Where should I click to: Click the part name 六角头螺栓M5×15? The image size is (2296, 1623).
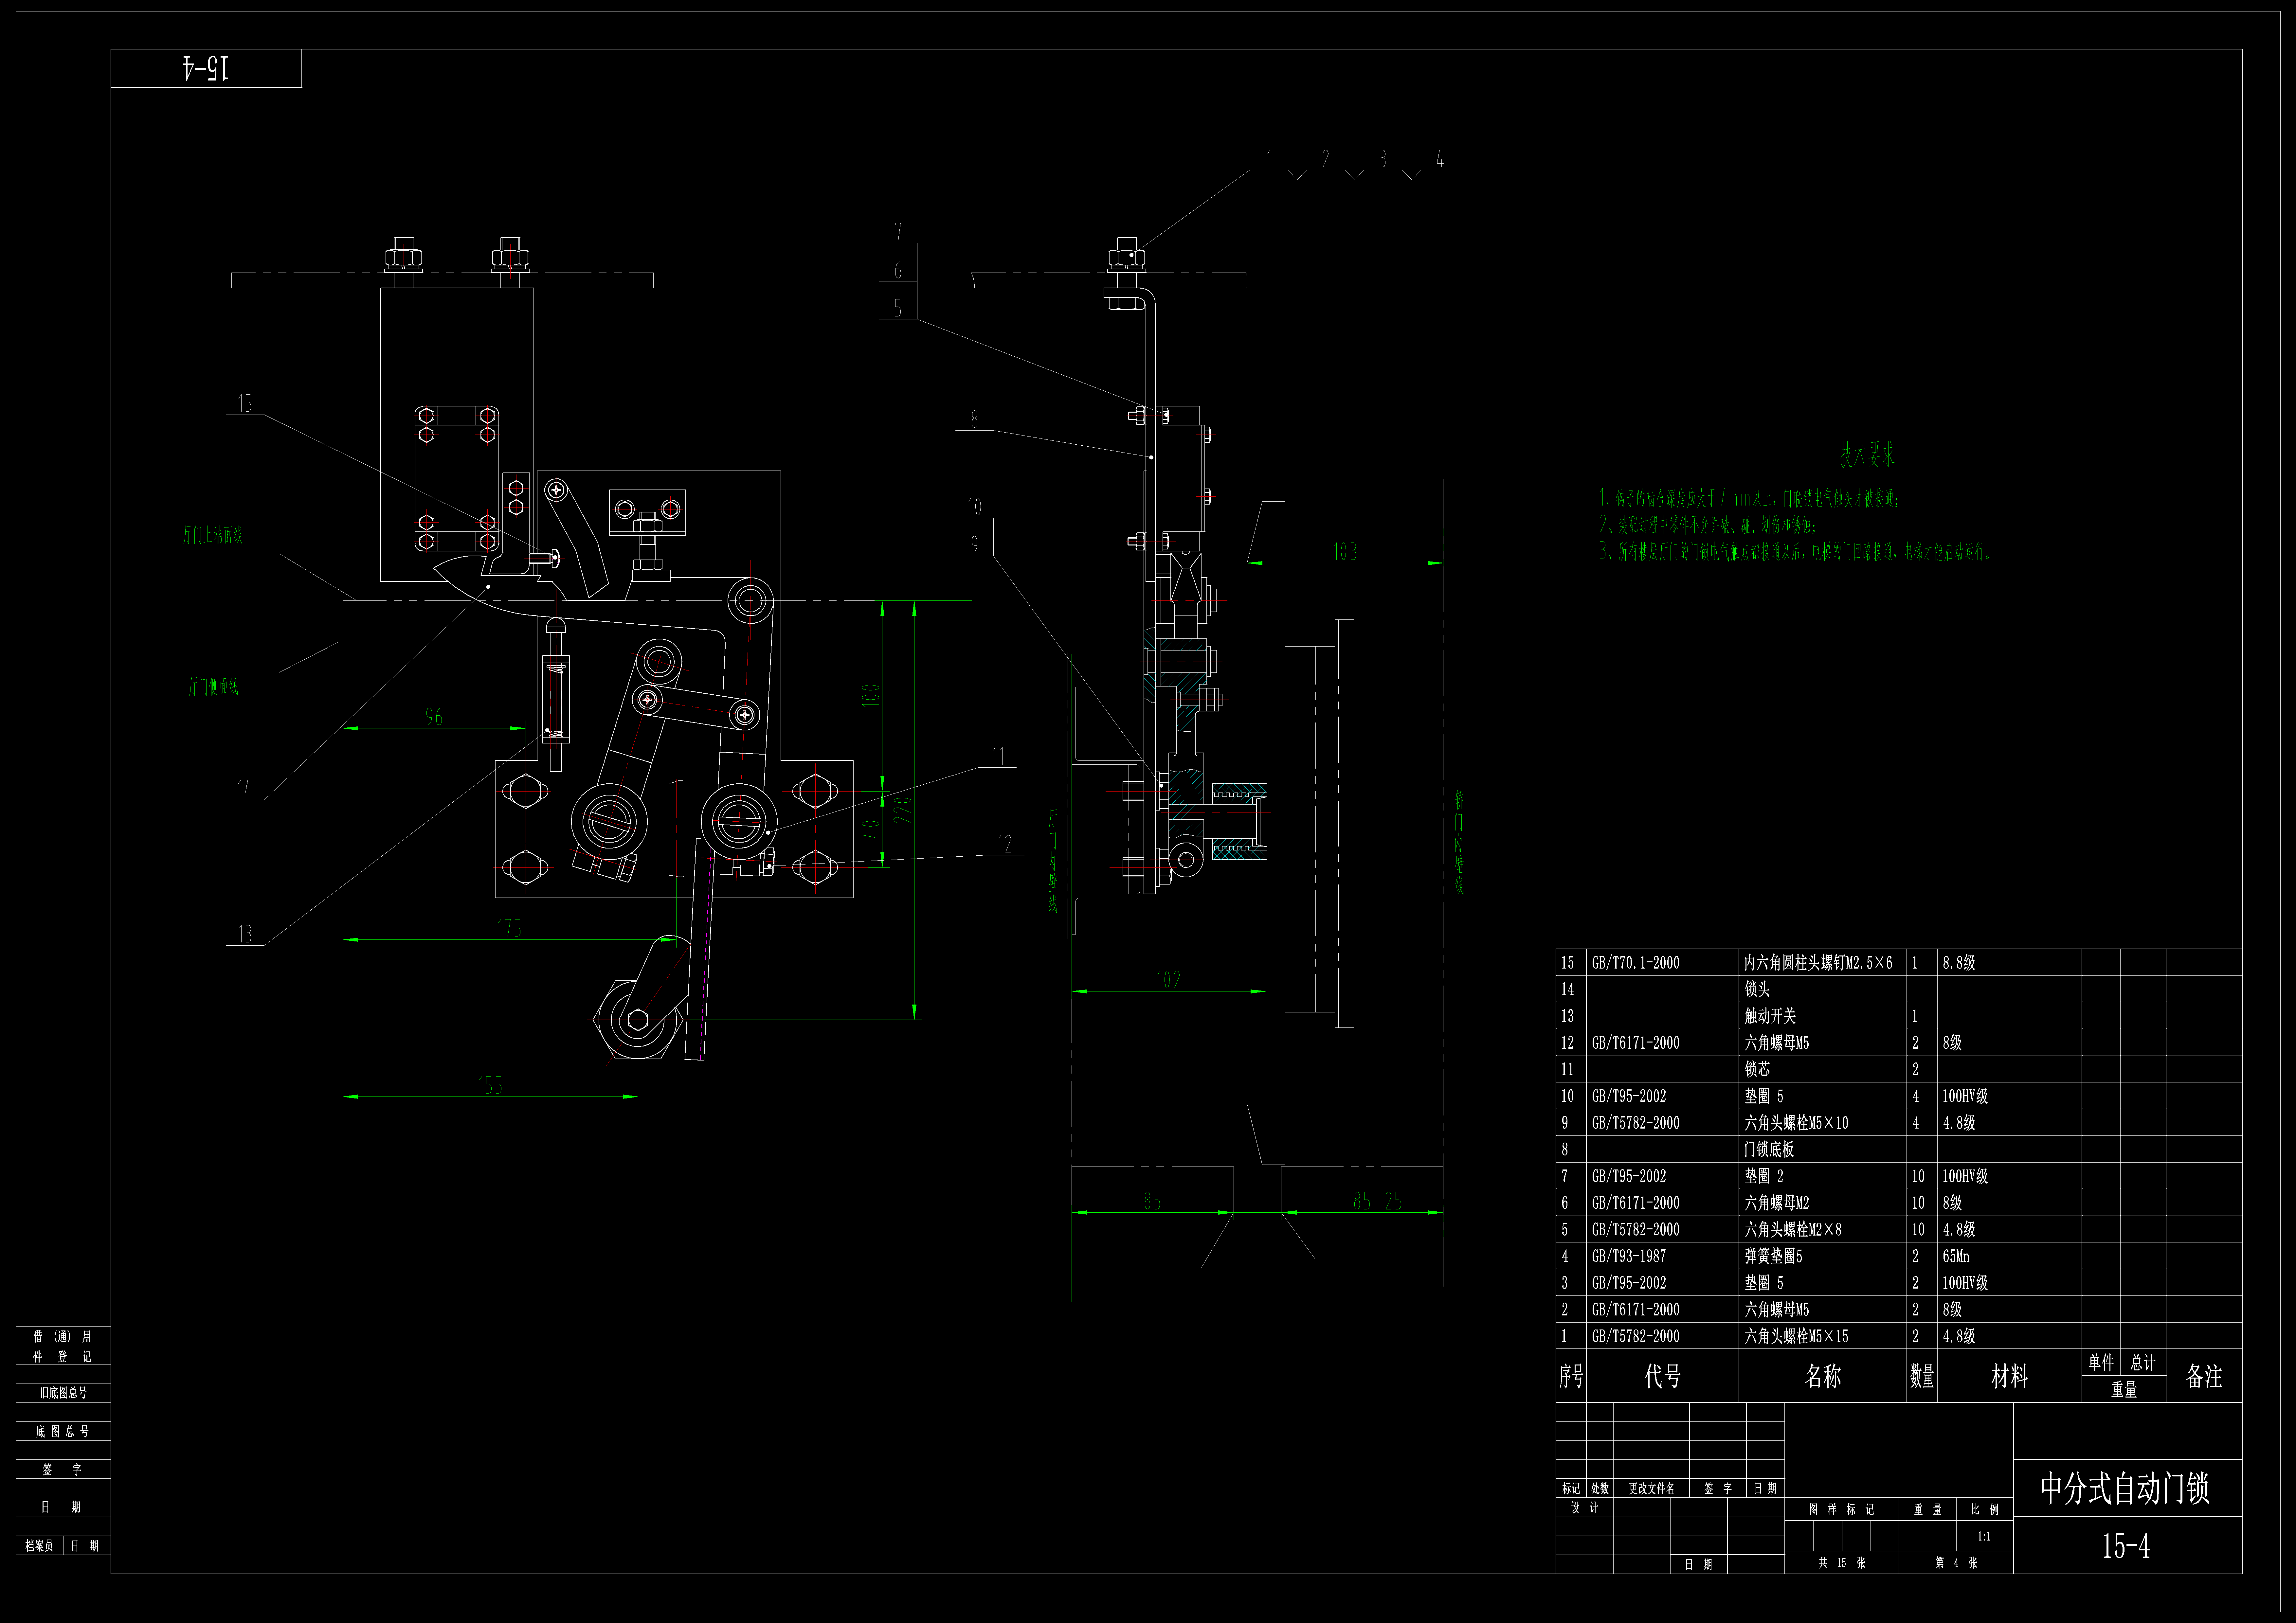(1796, 1336)
